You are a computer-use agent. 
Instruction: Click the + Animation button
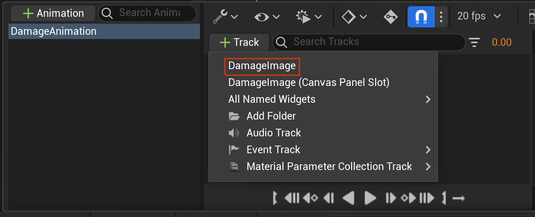[53, 13]
